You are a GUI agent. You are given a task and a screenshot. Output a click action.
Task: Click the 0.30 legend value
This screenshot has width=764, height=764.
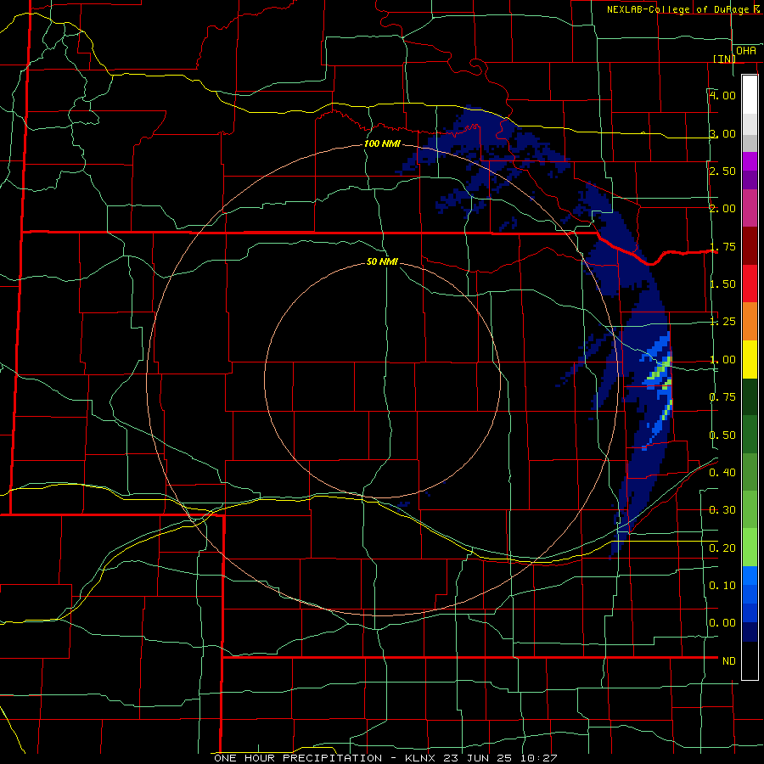[722, 509]
